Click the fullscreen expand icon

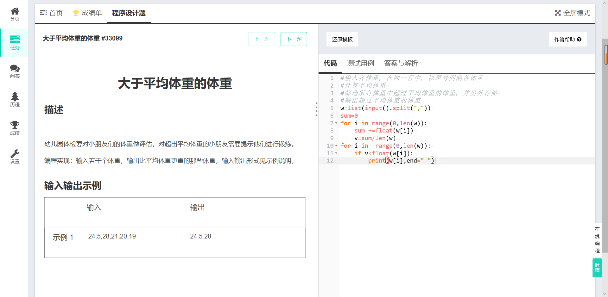pyautogui.click(x=558, y=13)
